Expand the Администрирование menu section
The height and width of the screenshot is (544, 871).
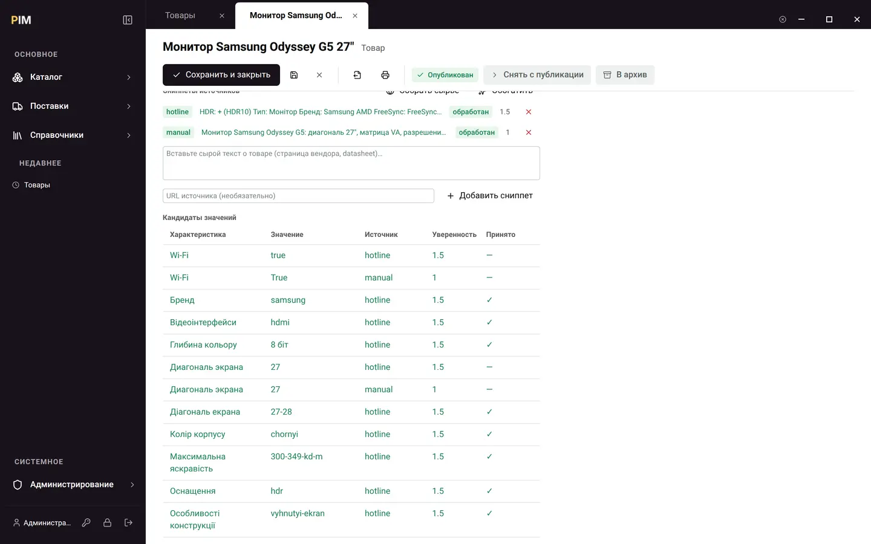[x=73, y=485]
